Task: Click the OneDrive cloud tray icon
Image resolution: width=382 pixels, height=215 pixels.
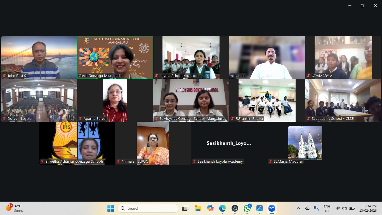Action: tap(308, 208)
